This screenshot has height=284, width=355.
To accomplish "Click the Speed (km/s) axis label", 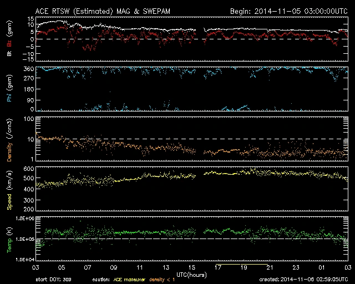I will pos(9,189).
